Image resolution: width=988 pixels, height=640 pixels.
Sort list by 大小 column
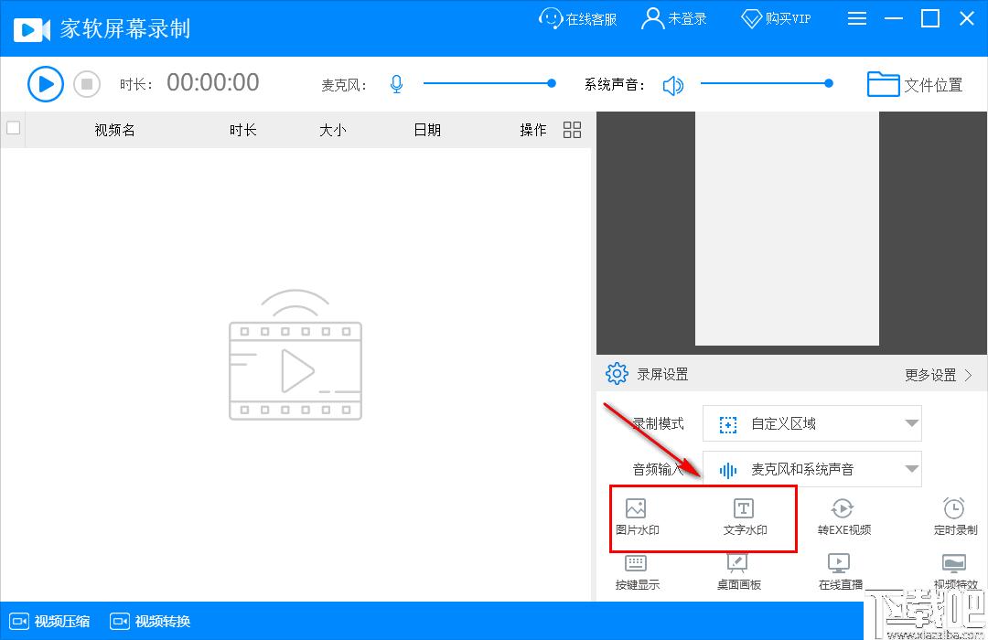tap(333, 130)
